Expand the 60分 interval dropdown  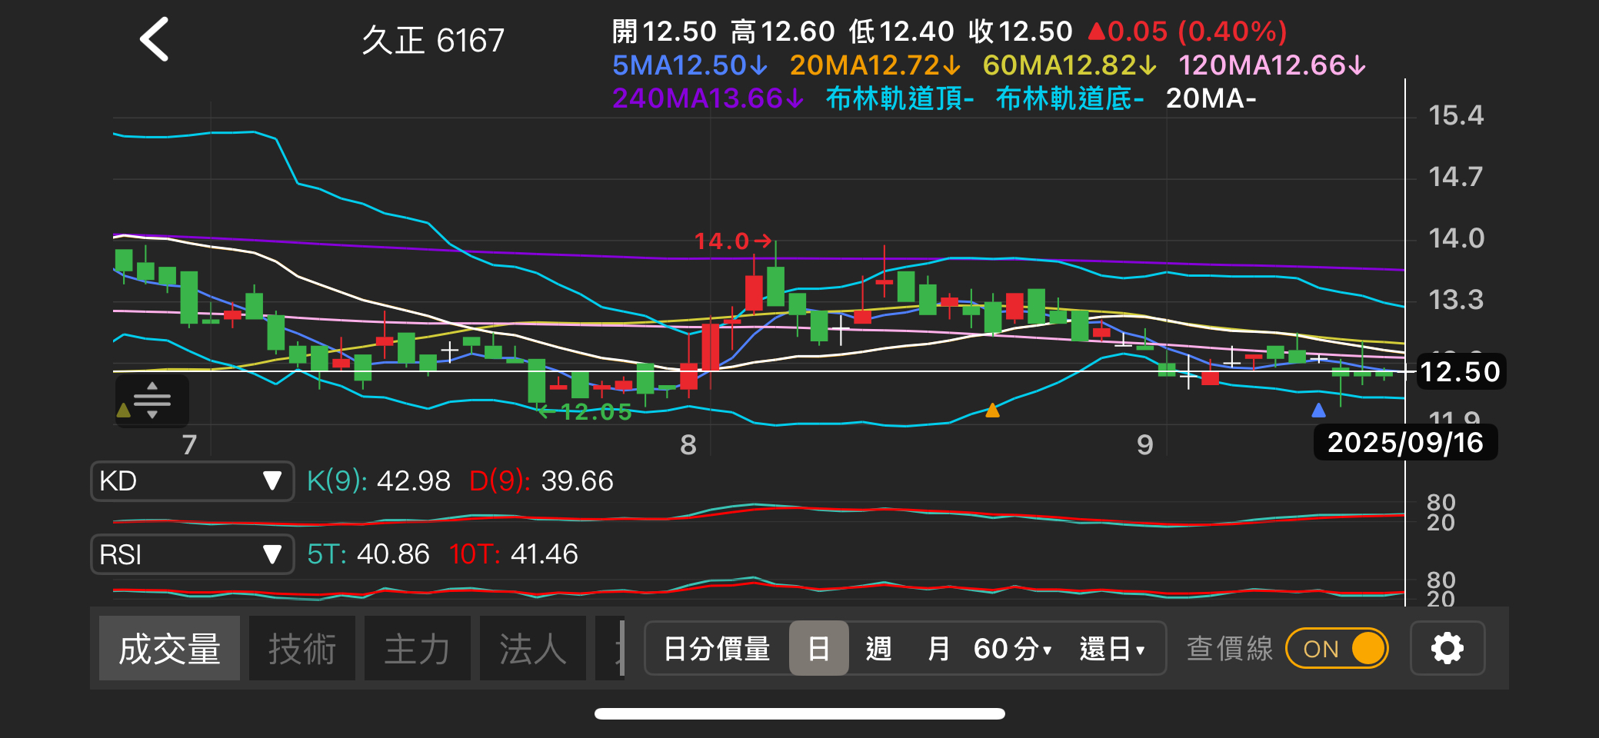pyautogui.click(x=1012, y=648)
